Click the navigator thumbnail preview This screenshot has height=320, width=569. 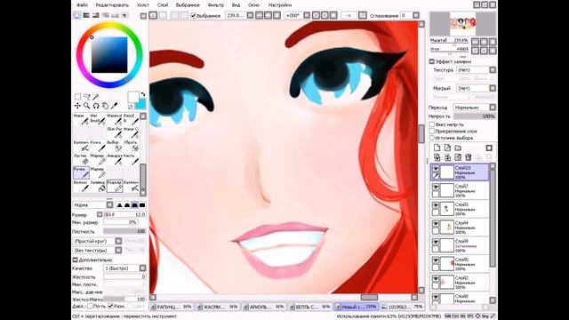click(462, 24)
